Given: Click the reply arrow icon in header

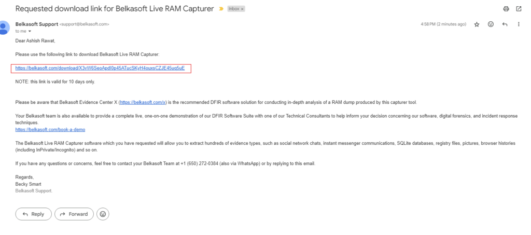Looking at the screenshot, I should pyautogui.click(x=505, y=24).
